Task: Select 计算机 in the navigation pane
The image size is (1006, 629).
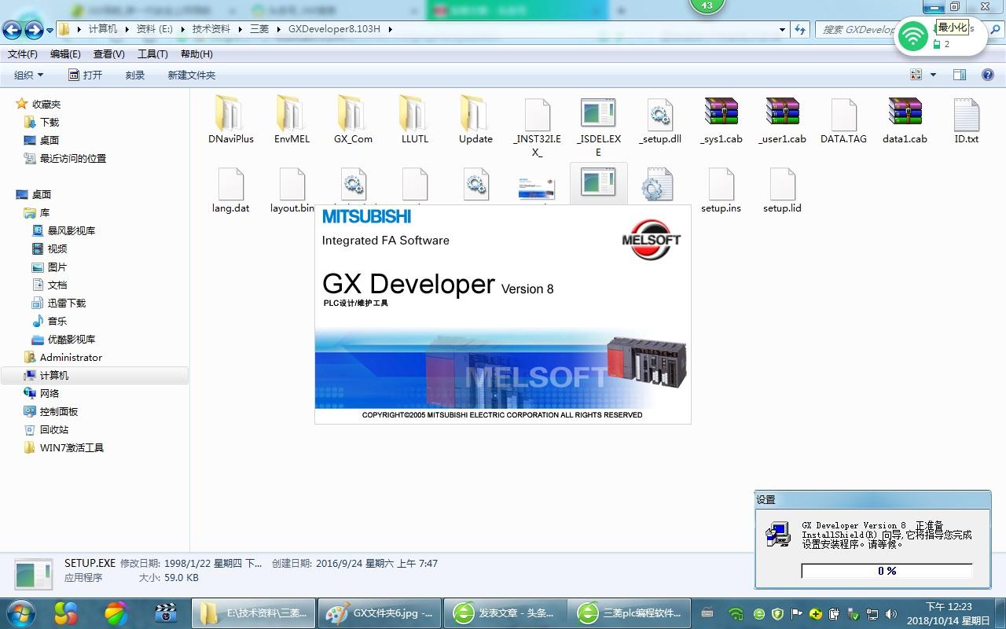Action: point(54,376)
